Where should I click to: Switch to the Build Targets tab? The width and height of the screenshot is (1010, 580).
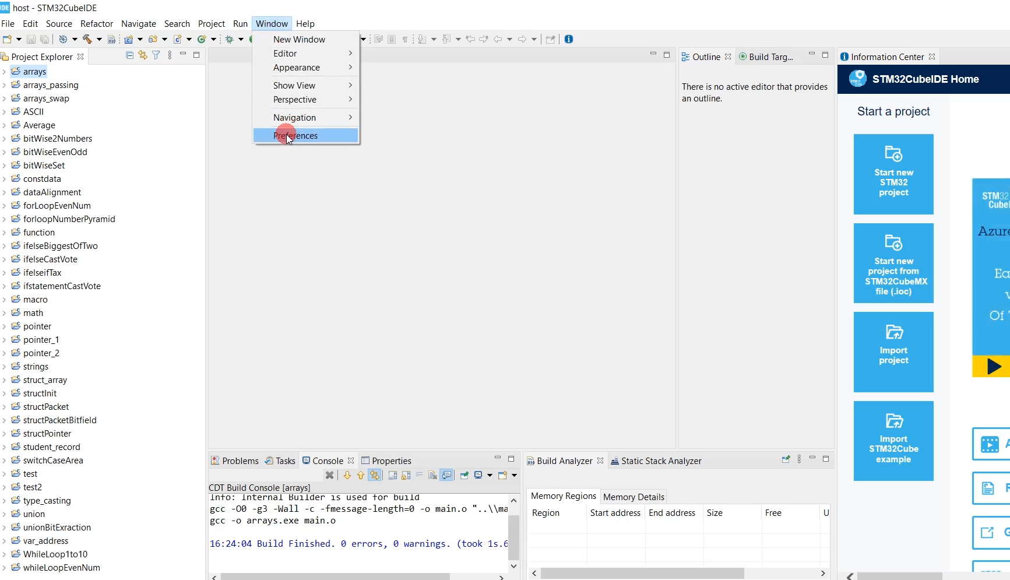[x=766, y=57]
